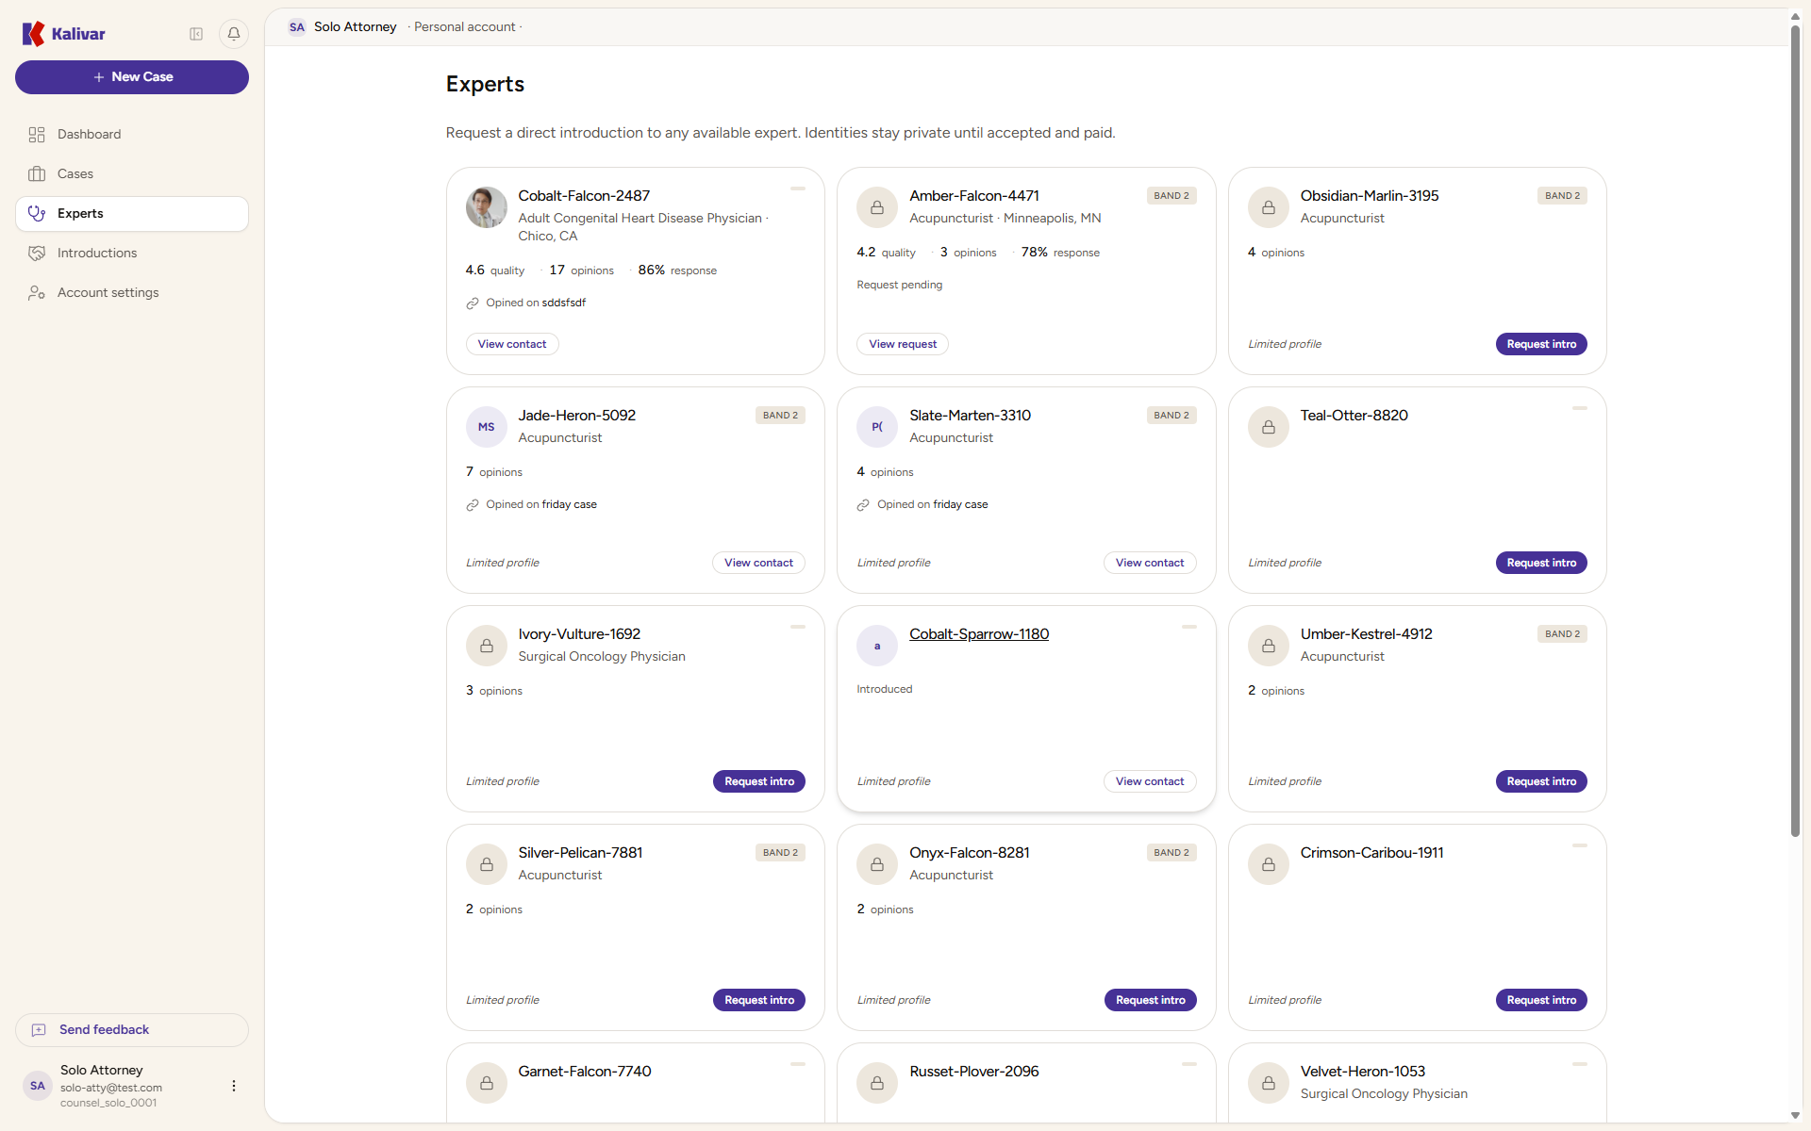Open notifications bell
Screen dimensions: 1811x1131
(x=234, y=34)
